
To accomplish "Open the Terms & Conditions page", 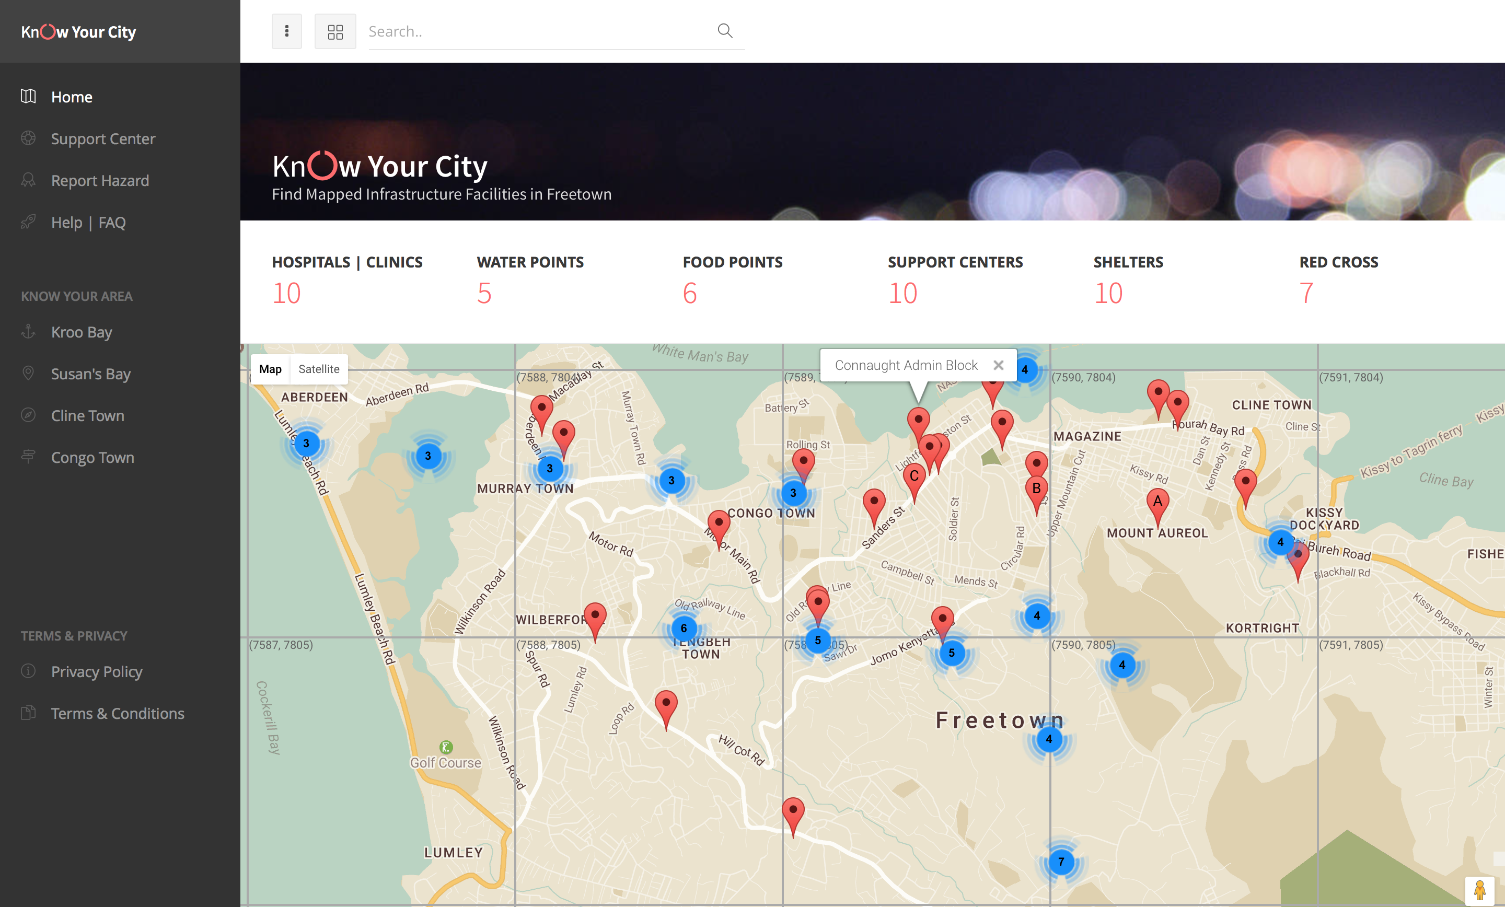I will click(117, 713).
